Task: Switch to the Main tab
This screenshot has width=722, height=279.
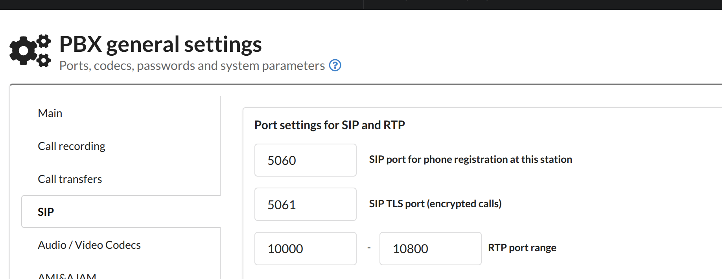Action: click(x=50, y=113)
